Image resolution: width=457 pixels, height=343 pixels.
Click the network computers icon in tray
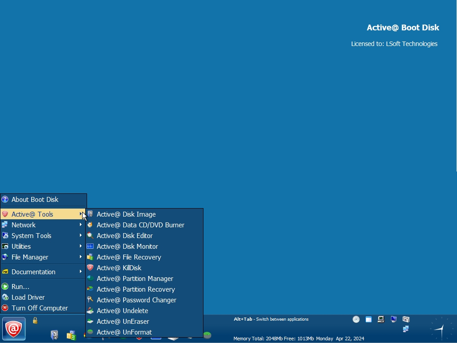[406, 329]
